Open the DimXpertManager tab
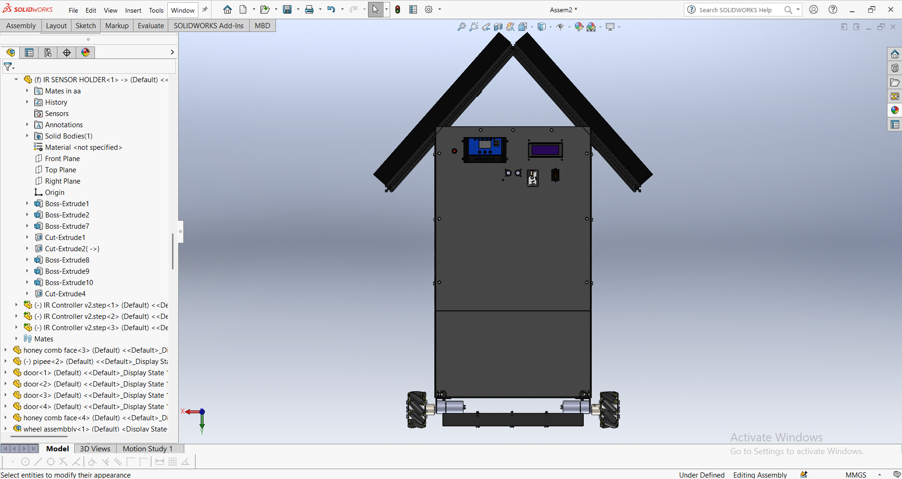Screen dimensions: 902x479 pyautogui.click(x=67, y=53)
